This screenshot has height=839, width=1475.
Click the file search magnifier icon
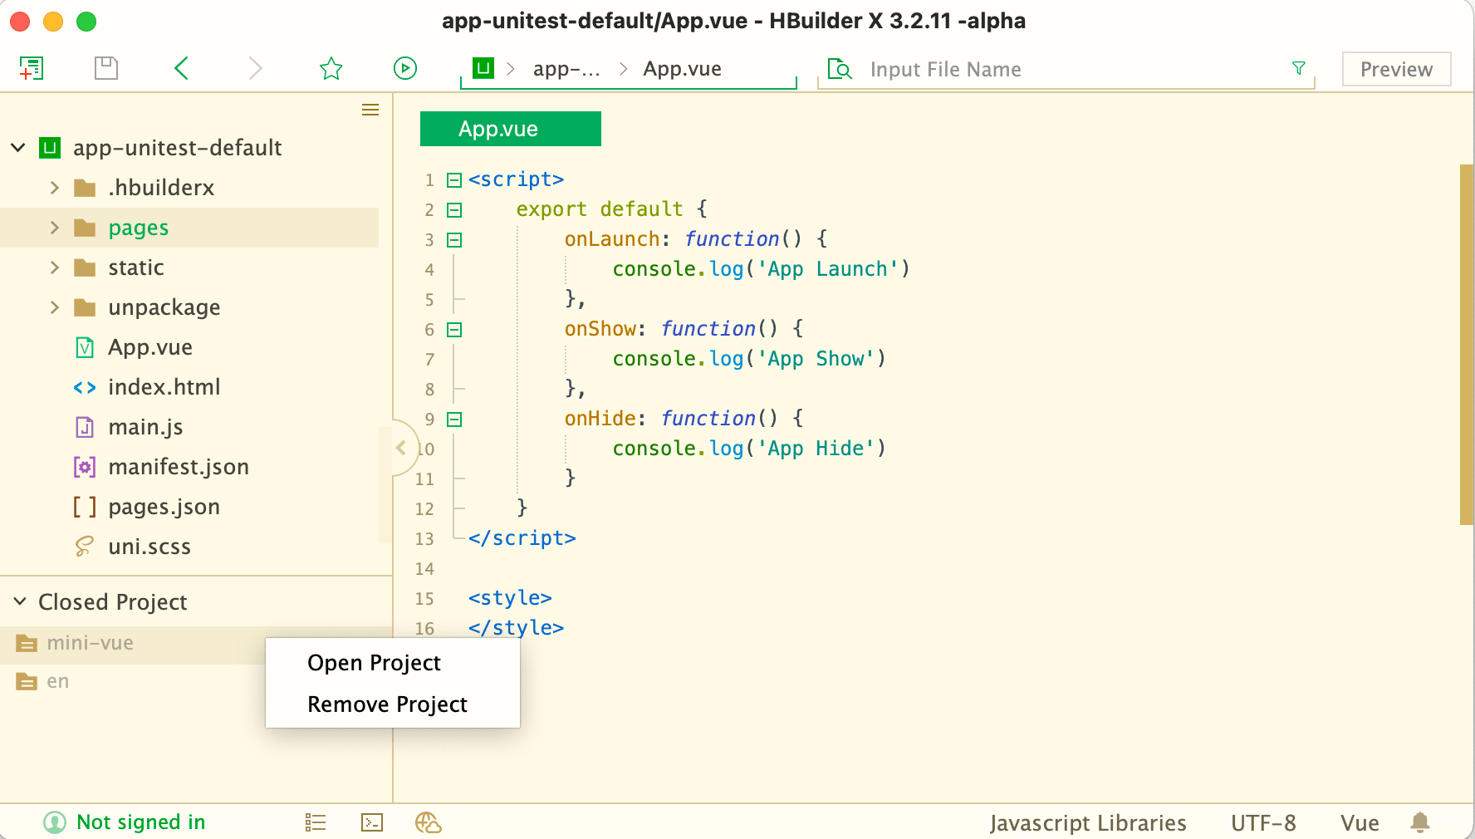[x=840, y=69]
